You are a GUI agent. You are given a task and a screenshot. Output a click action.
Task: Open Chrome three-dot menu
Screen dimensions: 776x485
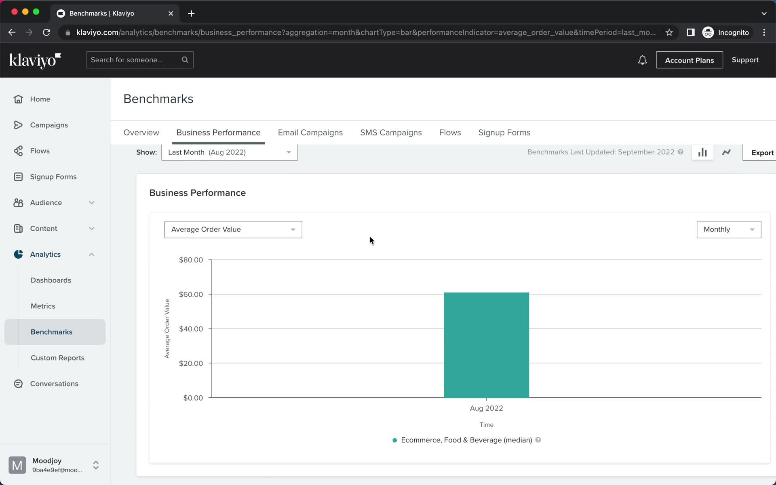click(x=764, y=32)
